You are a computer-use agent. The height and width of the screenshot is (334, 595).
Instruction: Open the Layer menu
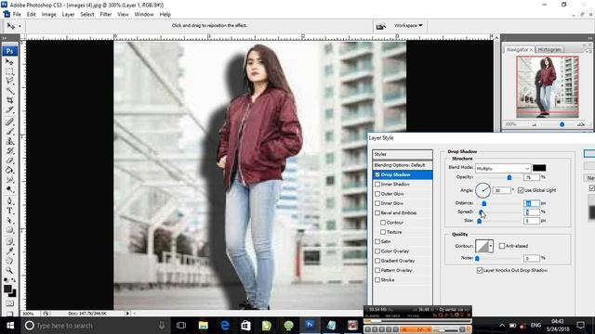click(x=68, y=15)
